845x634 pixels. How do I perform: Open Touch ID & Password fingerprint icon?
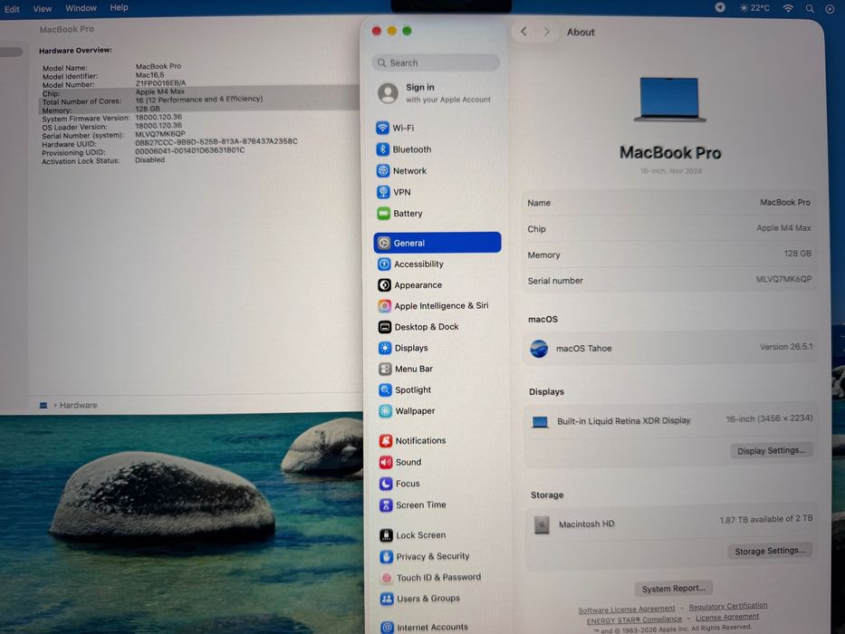click(387, 578)
